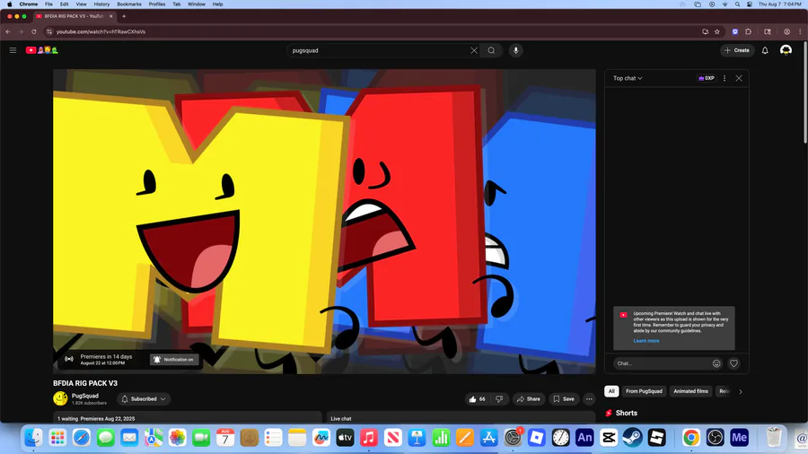The width and height of the screenshot is (808, 454).
Task: Reload the page in Chrome
Action: pos(34,31)
